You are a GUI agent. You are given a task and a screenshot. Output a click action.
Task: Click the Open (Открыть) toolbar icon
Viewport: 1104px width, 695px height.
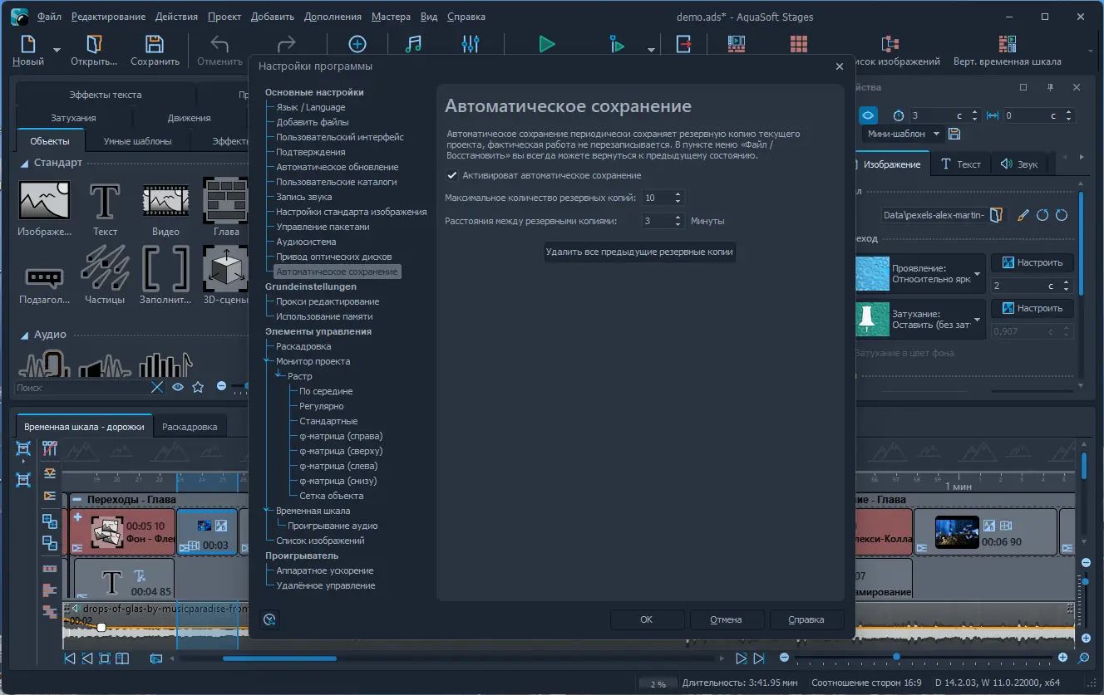[93, 45]
